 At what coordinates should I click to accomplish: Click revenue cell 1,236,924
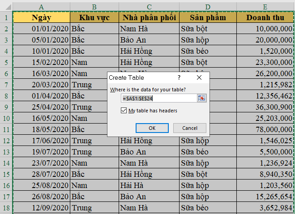[x=265, y=163]
